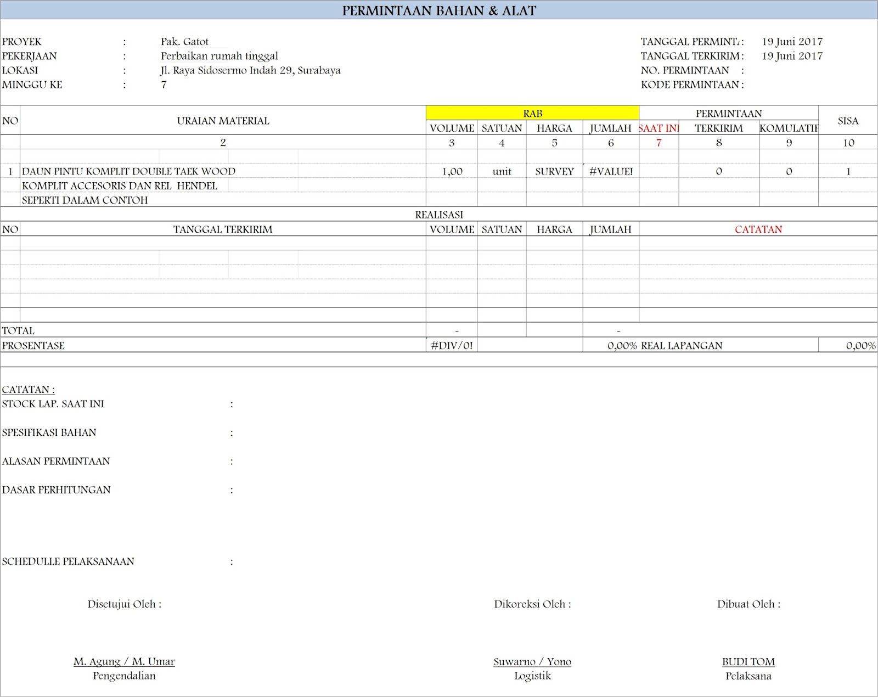This screenshot has height=697, width=878.
Task: Click the PEKERJAAN label
Action: pyautogui.click(x=29, y=56)
